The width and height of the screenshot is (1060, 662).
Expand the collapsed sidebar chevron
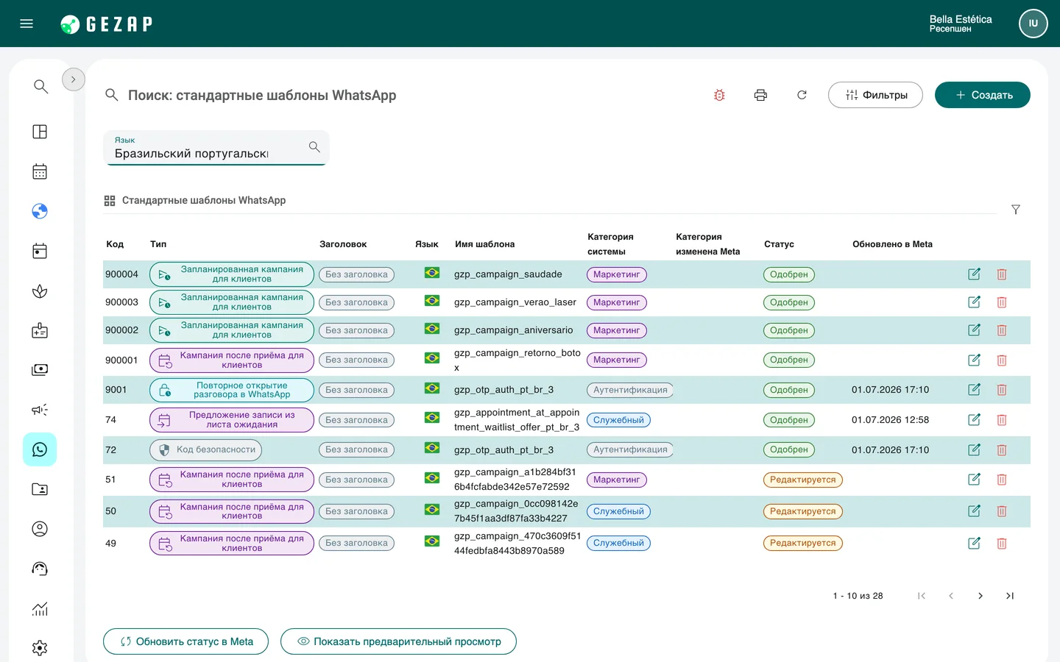(x=74, y=79)
